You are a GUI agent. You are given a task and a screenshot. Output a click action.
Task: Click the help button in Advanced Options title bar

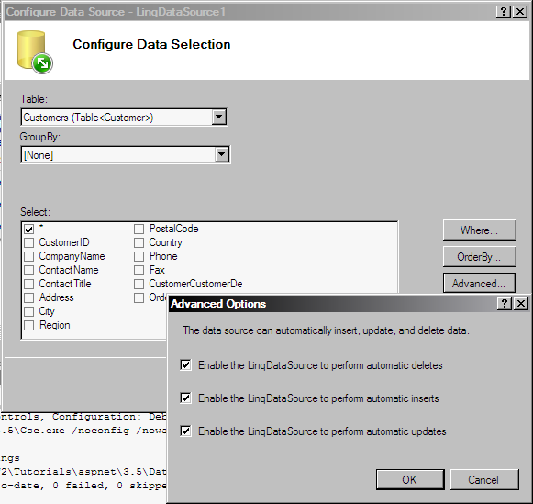[505, 303]
